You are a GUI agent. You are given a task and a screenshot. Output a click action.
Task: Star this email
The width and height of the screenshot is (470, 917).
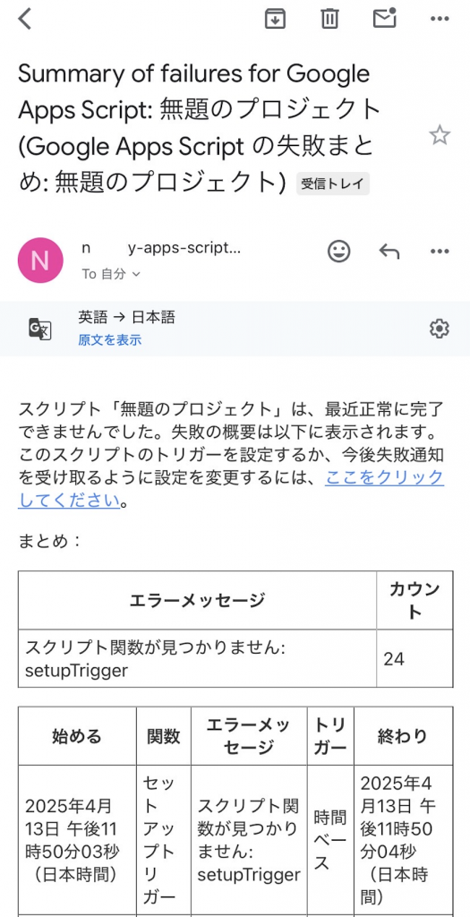439,136
